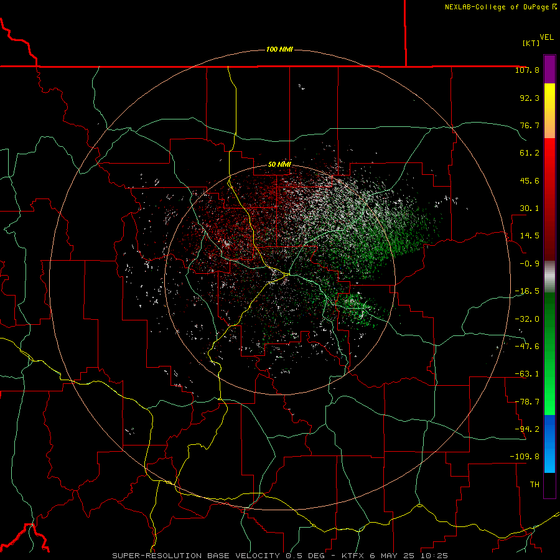The width and height of the screenshot is (560, 560).
Task: Click the purple top segment of color bar
Action: coord(549,69)
